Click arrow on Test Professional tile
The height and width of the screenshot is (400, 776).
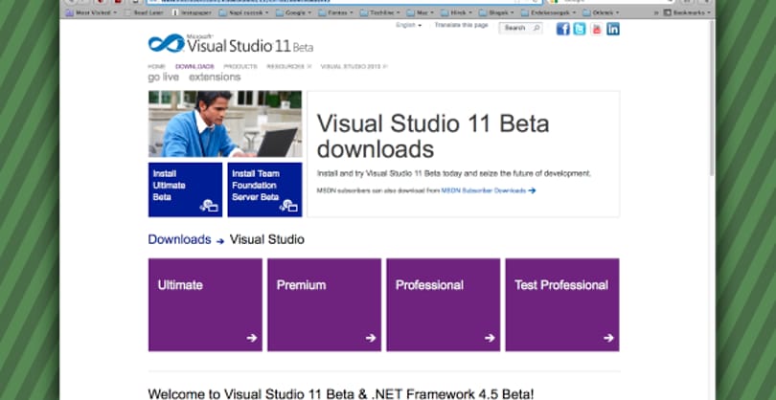(608, 338)
